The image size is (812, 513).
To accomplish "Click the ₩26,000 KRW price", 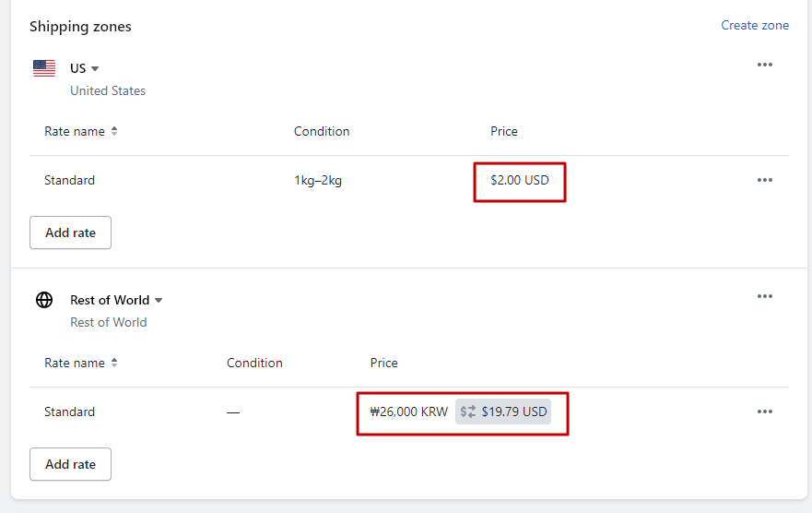I will point(408,412).
